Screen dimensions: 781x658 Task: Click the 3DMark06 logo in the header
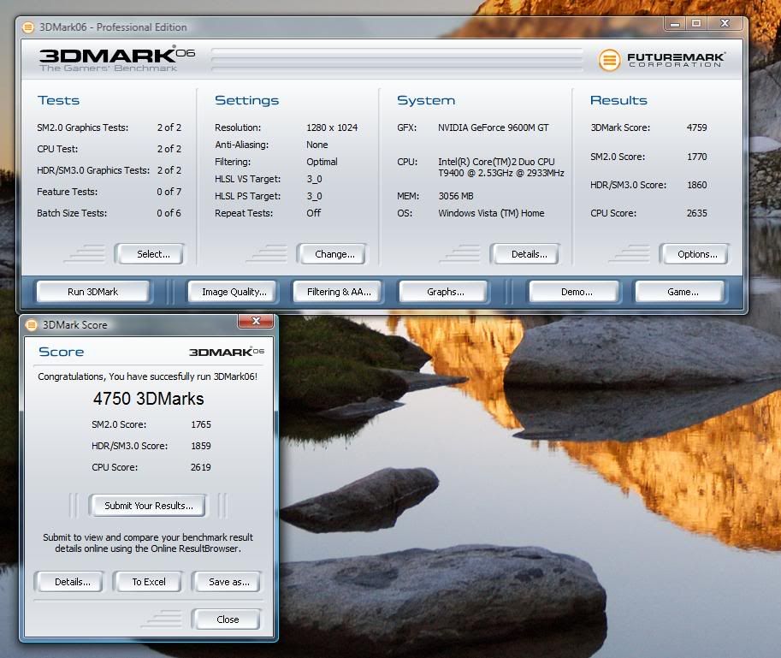coord(116,60)
